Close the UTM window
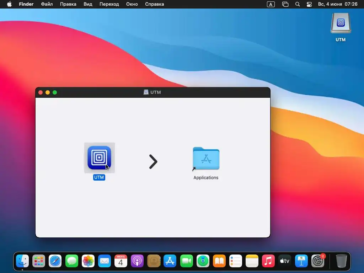 pyautogui.click(x=41, y=92)
